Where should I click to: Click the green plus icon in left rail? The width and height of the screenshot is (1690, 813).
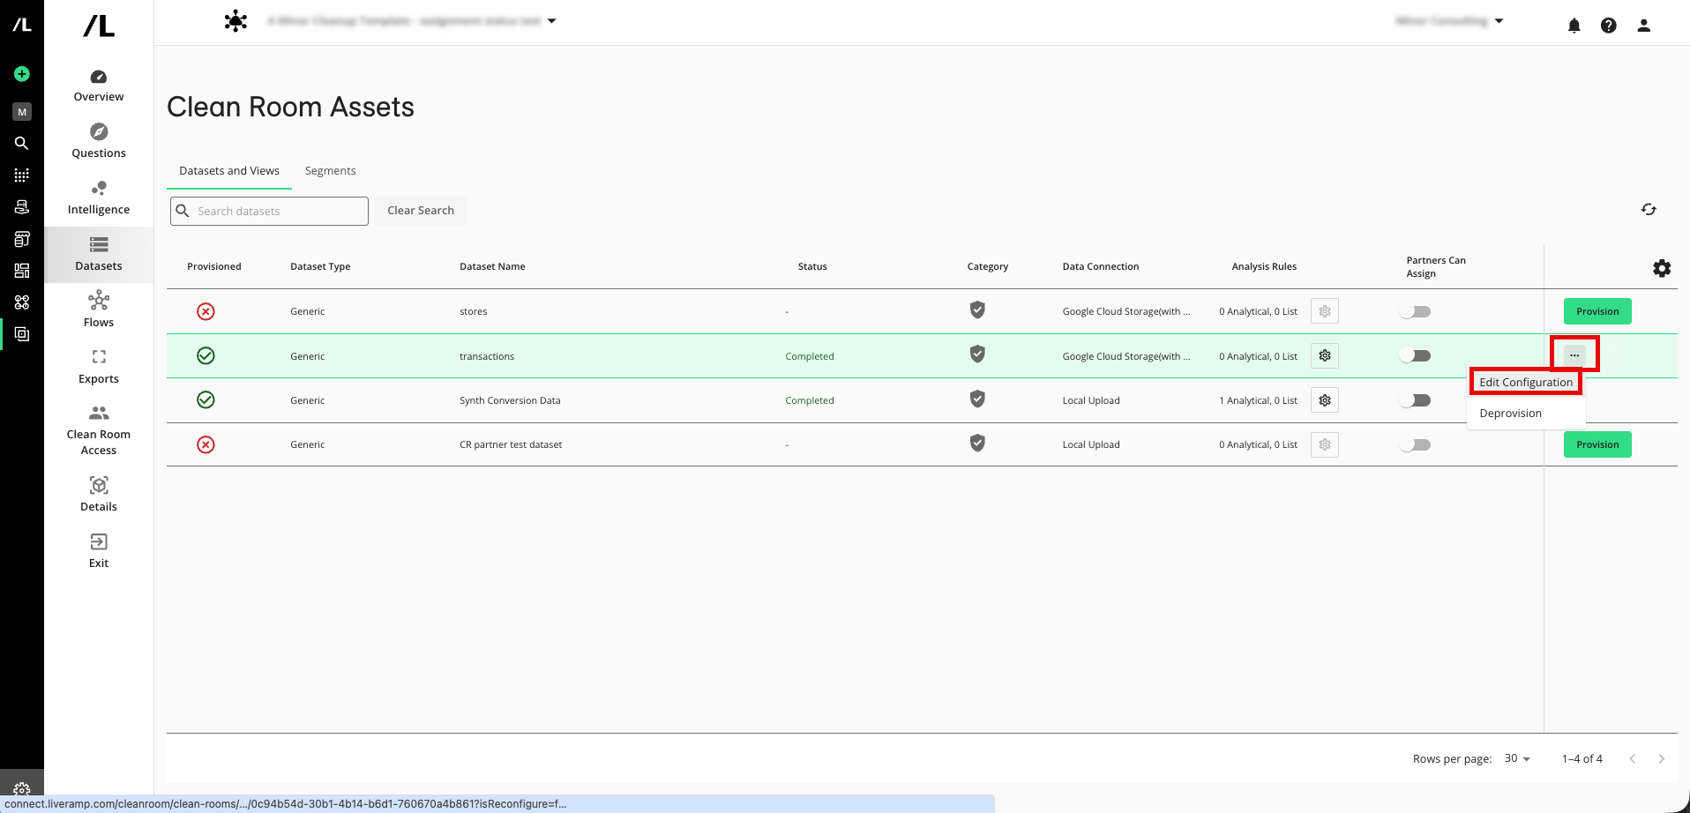click(22, 74)
